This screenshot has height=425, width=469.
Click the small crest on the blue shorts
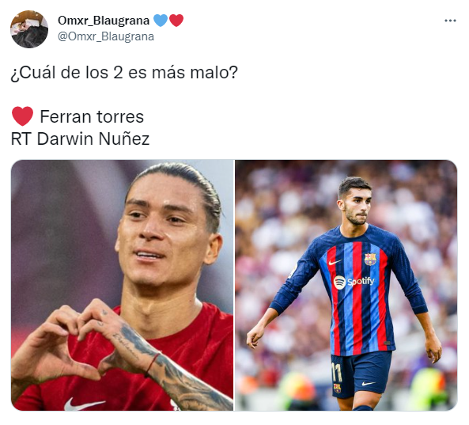[337, 388]
